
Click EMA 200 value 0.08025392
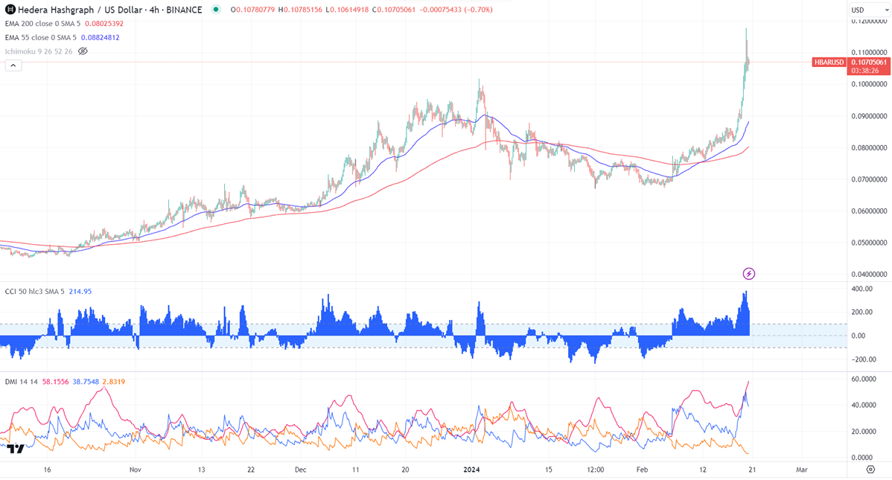tap(104, 23)
